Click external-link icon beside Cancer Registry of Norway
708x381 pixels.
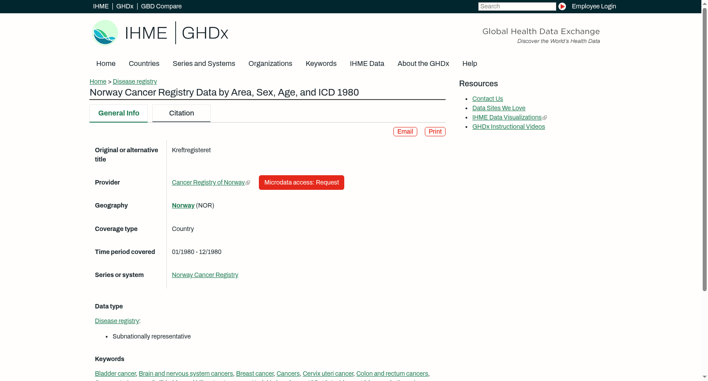pyautogui.click(x=248, y=183)
